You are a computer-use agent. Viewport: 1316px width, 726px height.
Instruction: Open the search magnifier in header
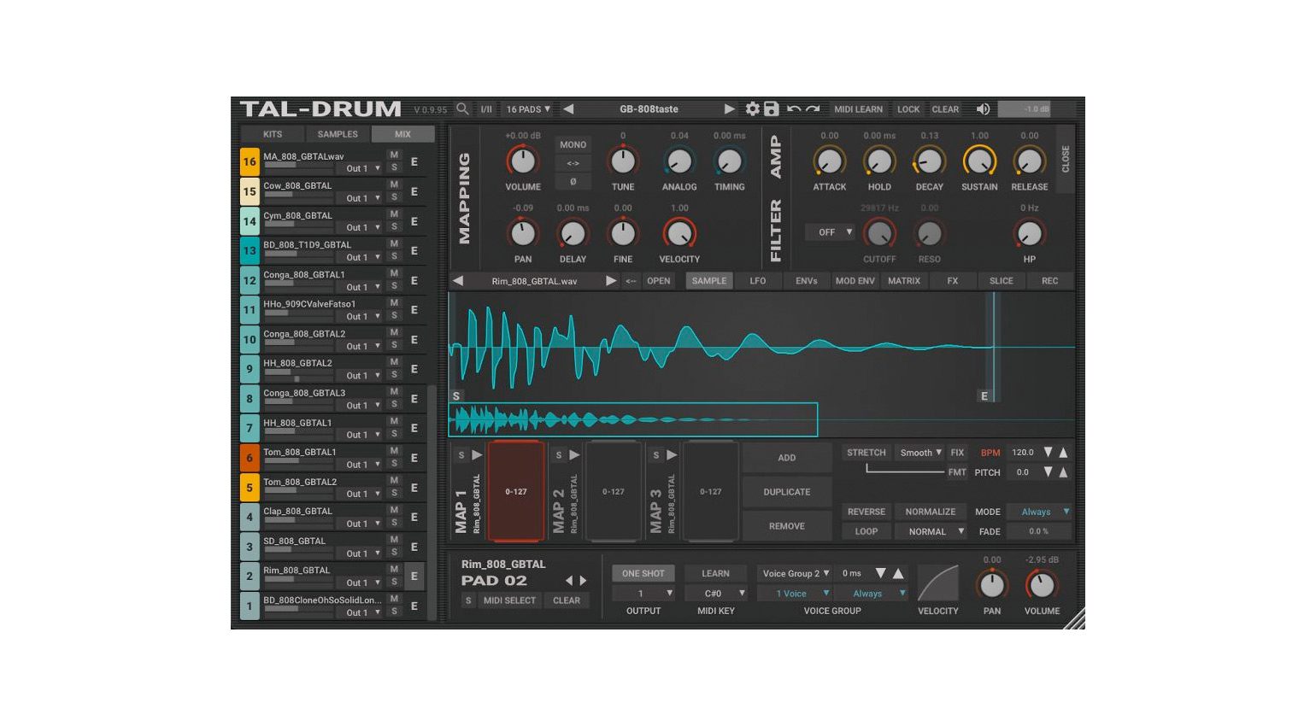[x=462, y=108]
